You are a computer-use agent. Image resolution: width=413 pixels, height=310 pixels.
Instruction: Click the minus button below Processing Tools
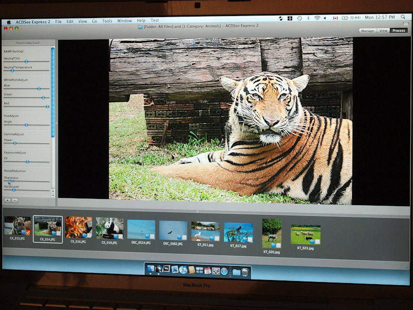[15, 200]
